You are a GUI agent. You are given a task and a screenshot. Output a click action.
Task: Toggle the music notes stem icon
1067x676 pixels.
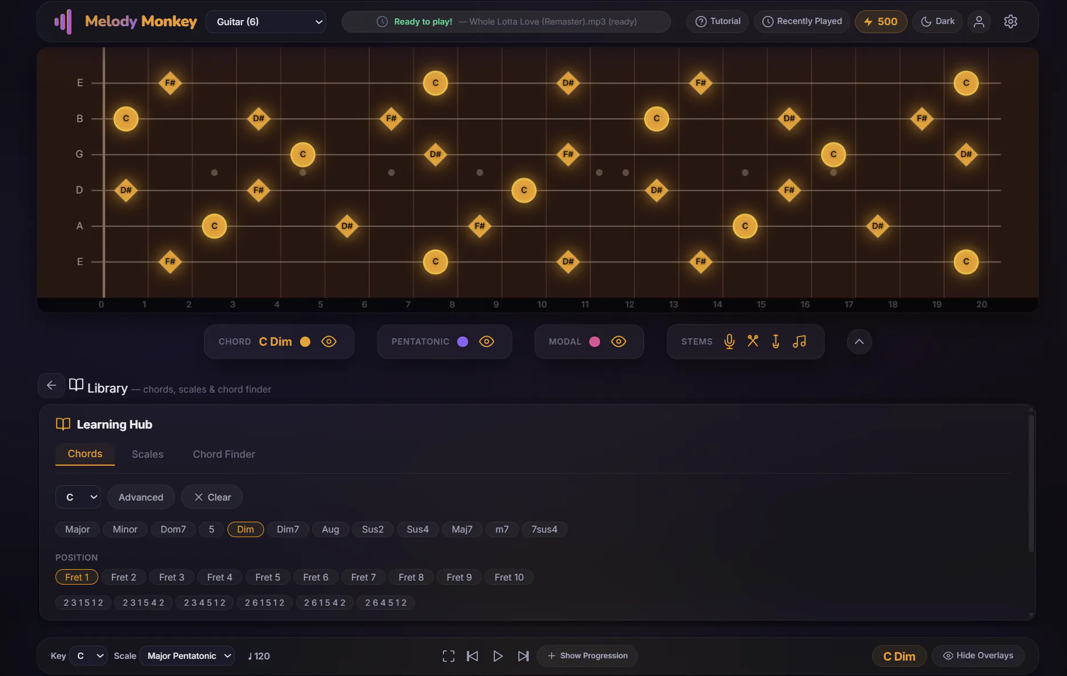[800, 342]
